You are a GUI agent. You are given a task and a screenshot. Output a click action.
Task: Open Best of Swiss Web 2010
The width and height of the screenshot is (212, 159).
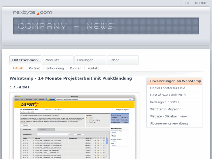tap(174, 95)
